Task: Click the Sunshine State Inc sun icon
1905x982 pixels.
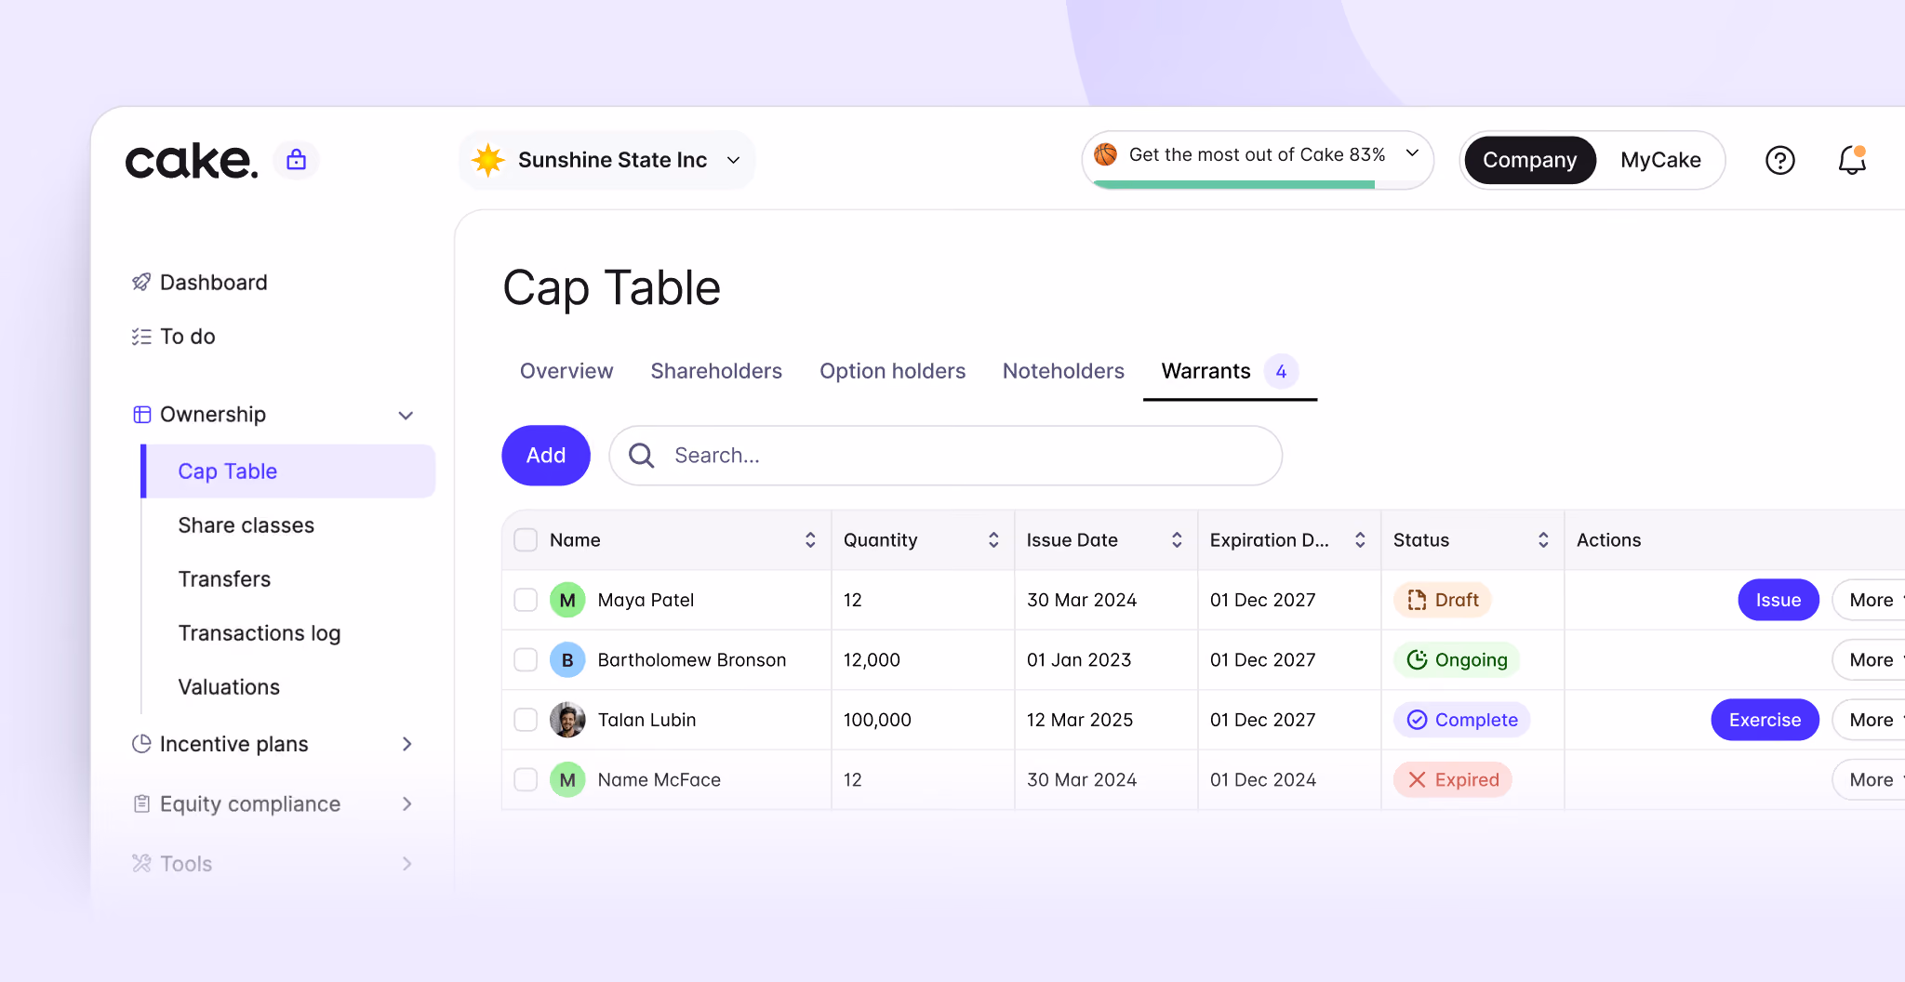Action: [x=488, y=160]
